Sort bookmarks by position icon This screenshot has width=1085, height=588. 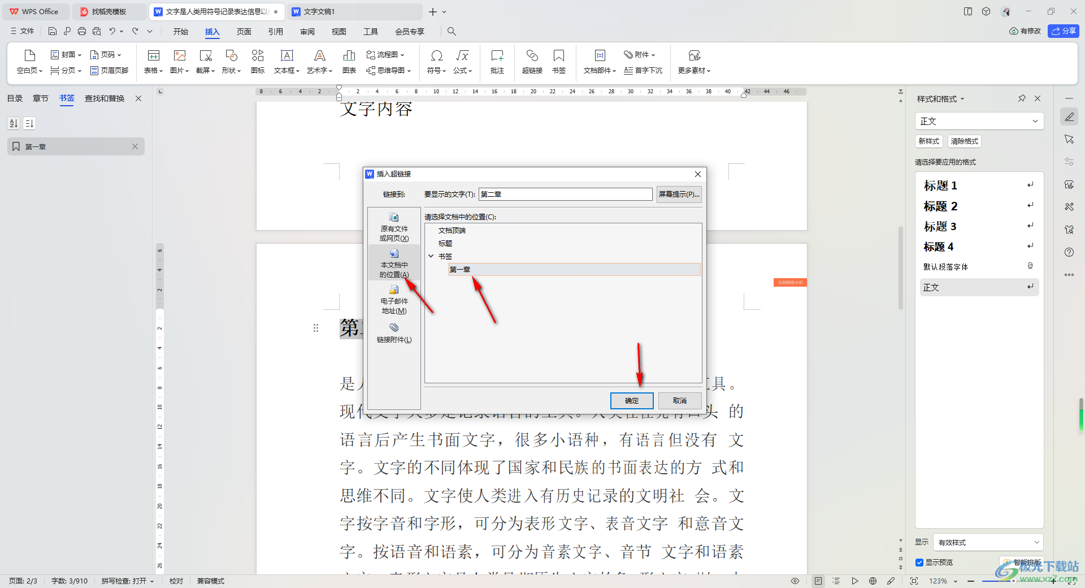point(29,123)
